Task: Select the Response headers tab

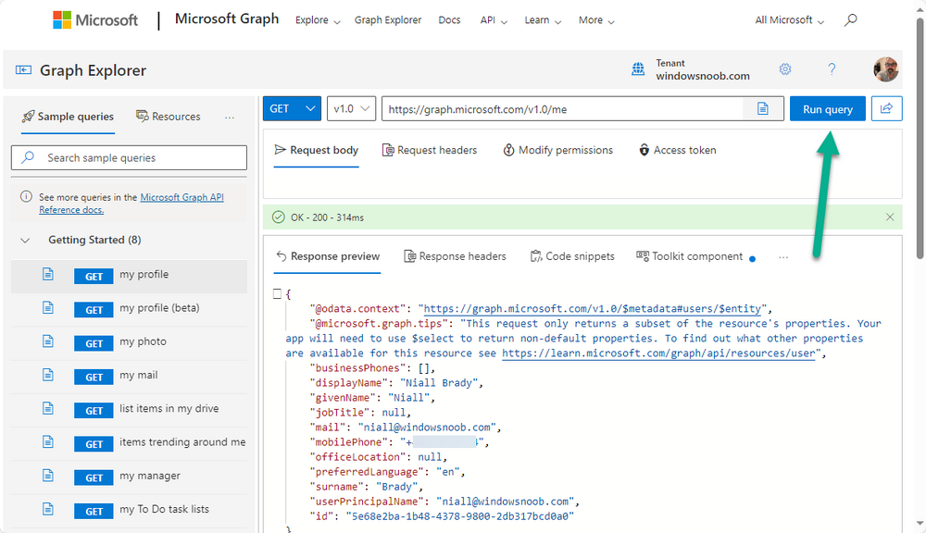Action: (455, 256)
